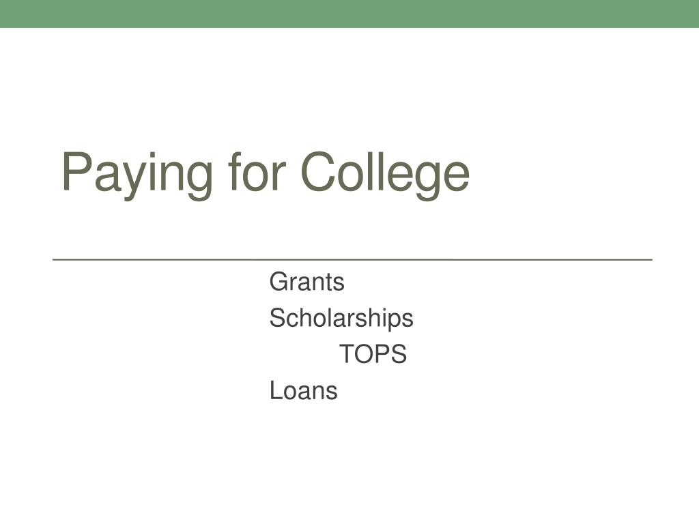Click the leading capital "S" of Scholarships
Image resolution: width=699 pixels, height=524 pixels.
coord(277,318)
